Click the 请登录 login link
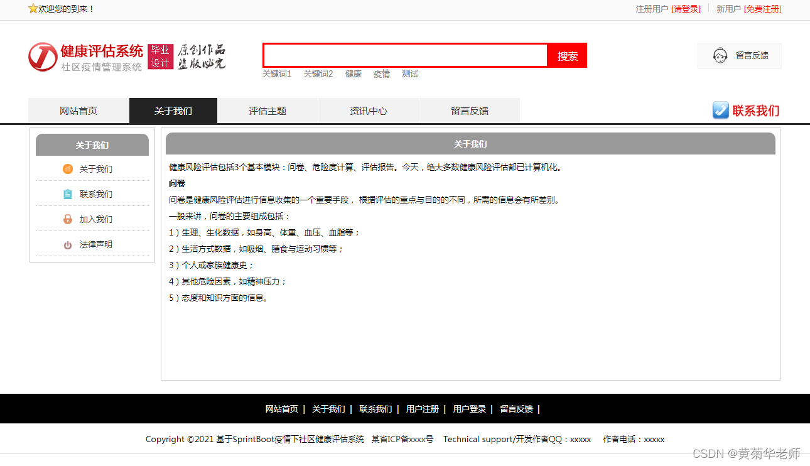The image size is (810, 466). point(686,9)
